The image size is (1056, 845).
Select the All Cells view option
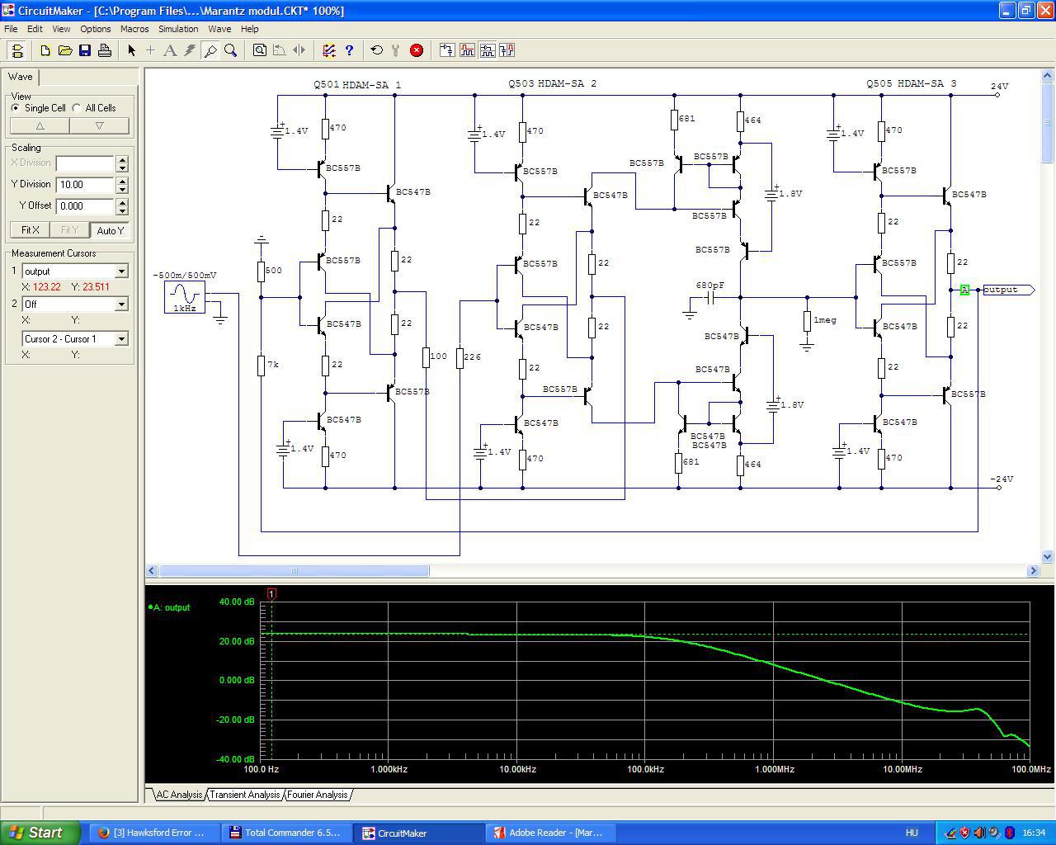tap(94, 108)
